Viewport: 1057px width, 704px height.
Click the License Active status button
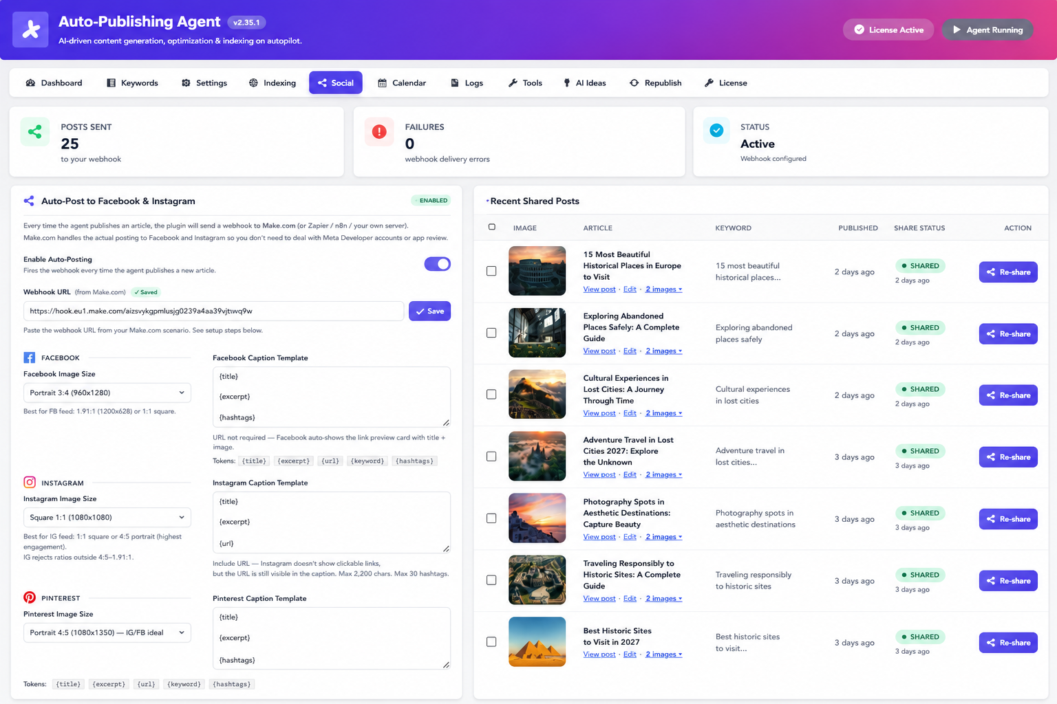pyautogui.click(x=888, y=30)
